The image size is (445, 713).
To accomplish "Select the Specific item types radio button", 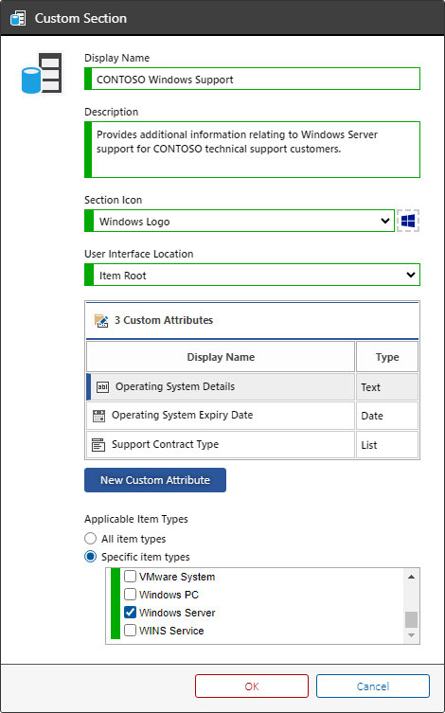I will click(x=91, y=557).
